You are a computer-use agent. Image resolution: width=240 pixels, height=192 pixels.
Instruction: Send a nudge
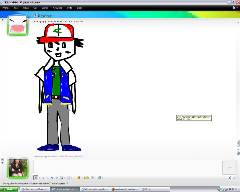click(92, 178)
